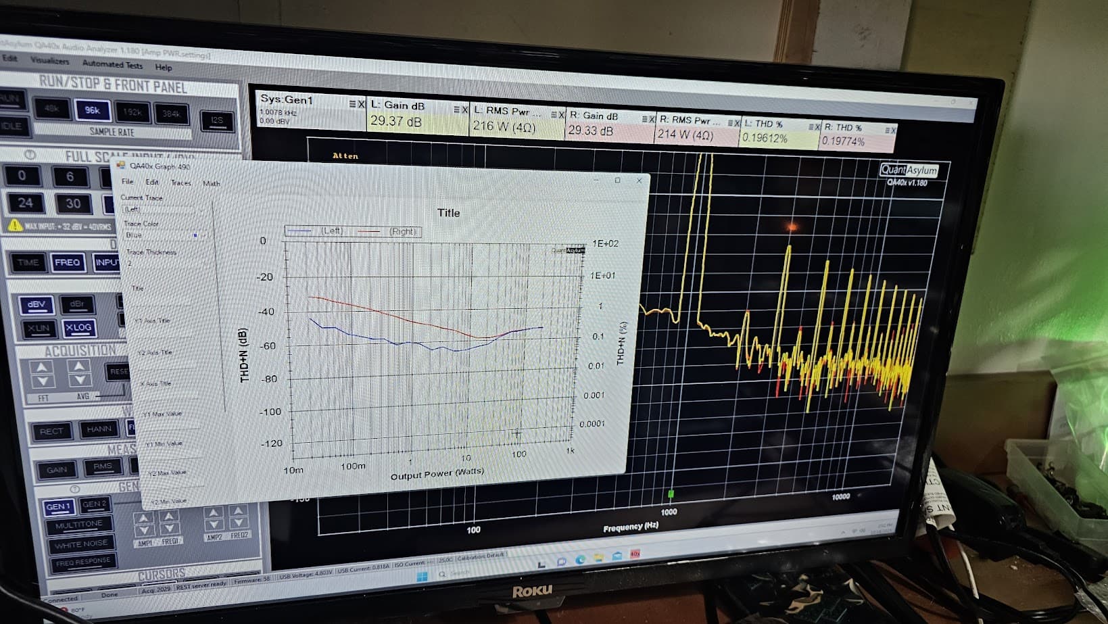This screenshot has height=624, width=1108.
Task: Select the RECT window function
Action: (x=51, y=431)
